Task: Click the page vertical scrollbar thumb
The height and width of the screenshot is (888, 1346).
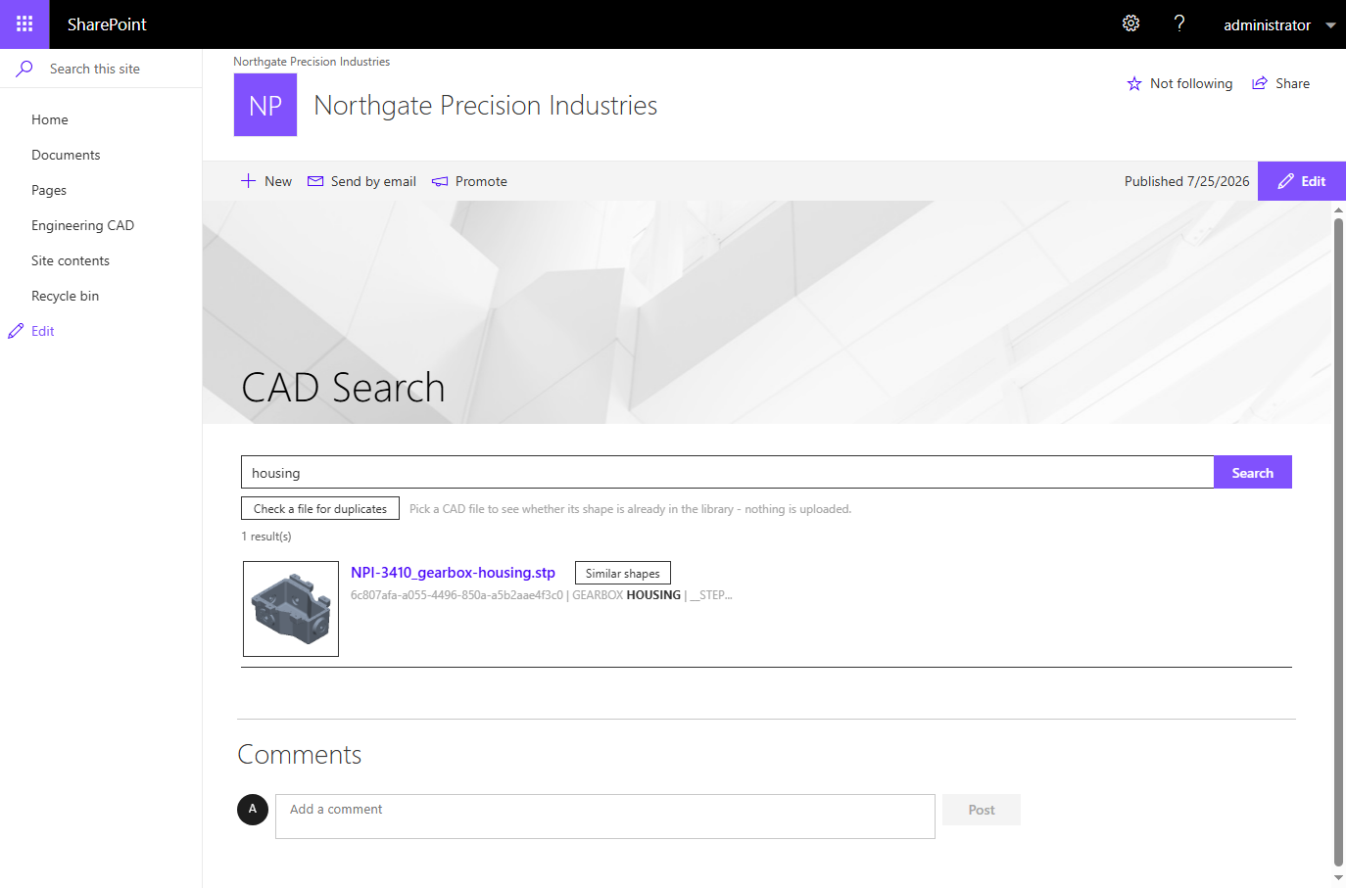Action: click(1339, 543)
